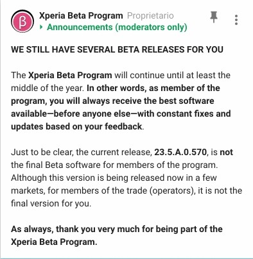253x259 pixels.
Task: Click the phrase middle of the year
Action: point(48,88)
